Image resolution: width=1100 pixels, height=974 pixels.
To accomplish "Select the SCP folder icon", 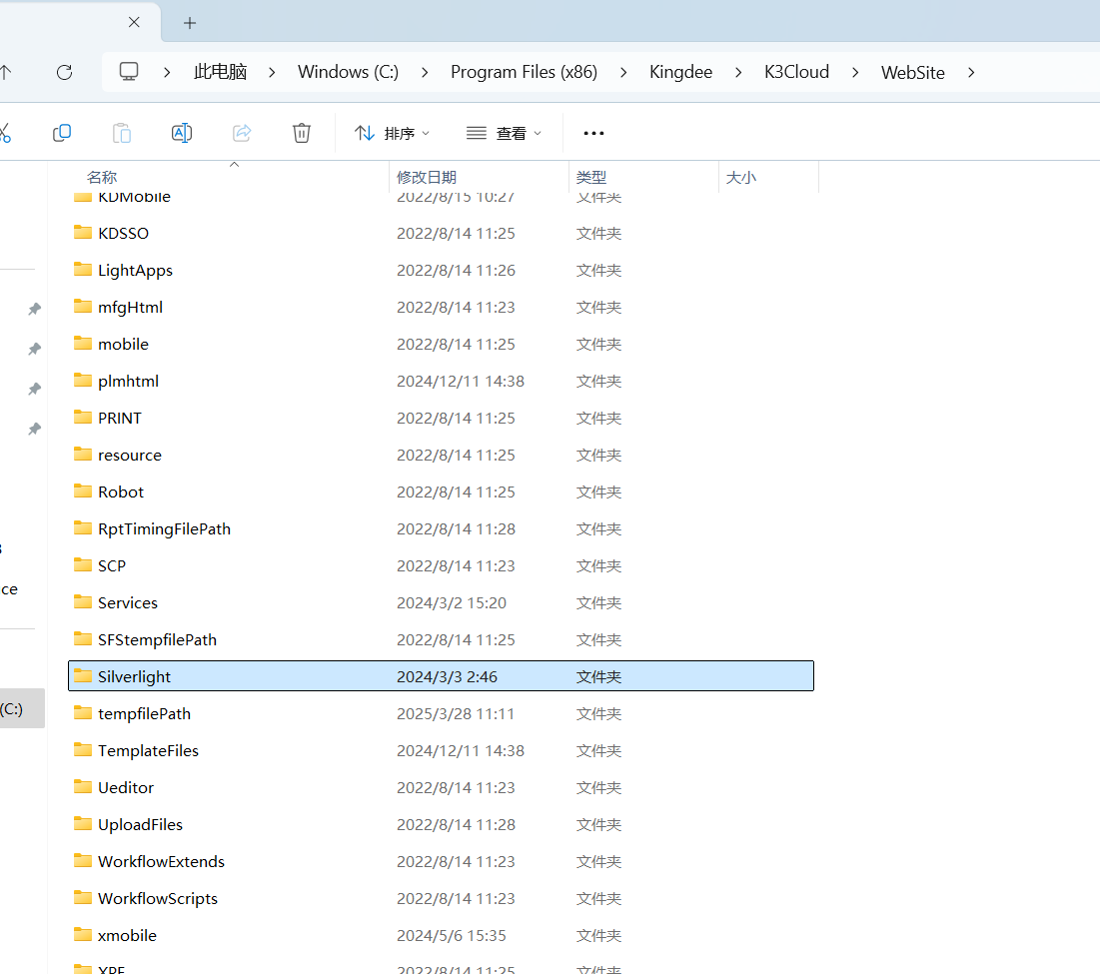I will coord(83,565).
